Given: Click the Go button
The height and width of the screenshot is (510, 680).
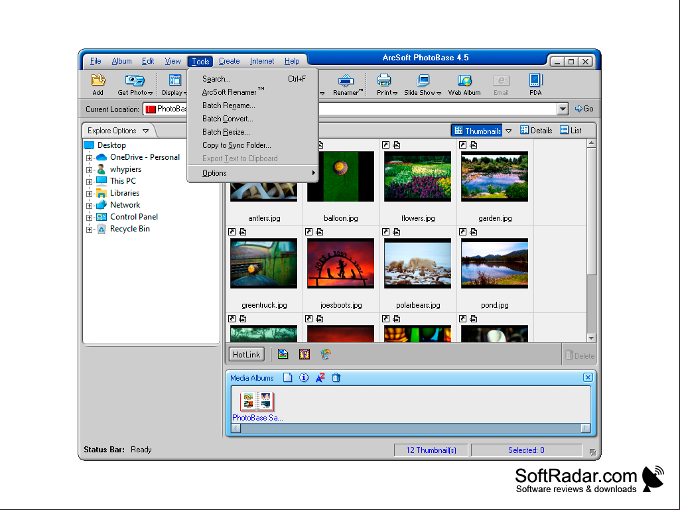Looking at the screenshot, I should [x=584, y=109].
